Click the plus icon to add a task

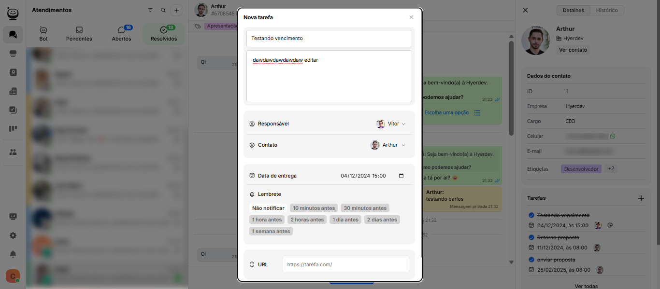[x=641, y=198]
